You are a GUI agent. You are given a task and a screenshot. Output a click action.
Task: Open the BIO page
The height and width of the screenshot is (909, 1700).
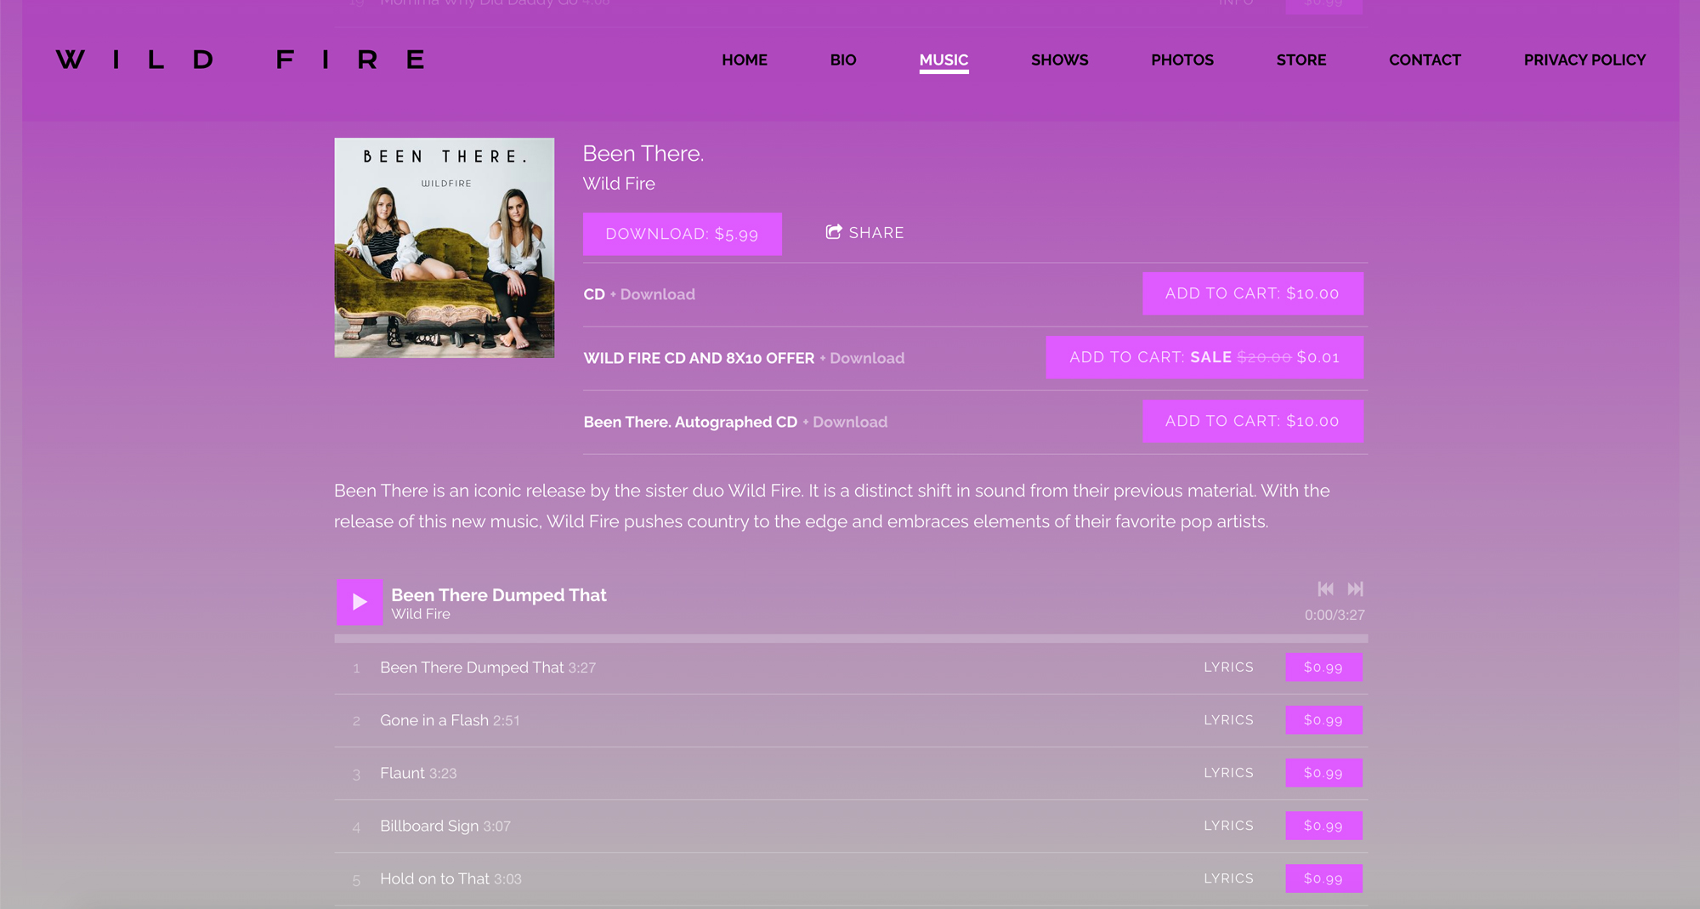coord(843,60)
